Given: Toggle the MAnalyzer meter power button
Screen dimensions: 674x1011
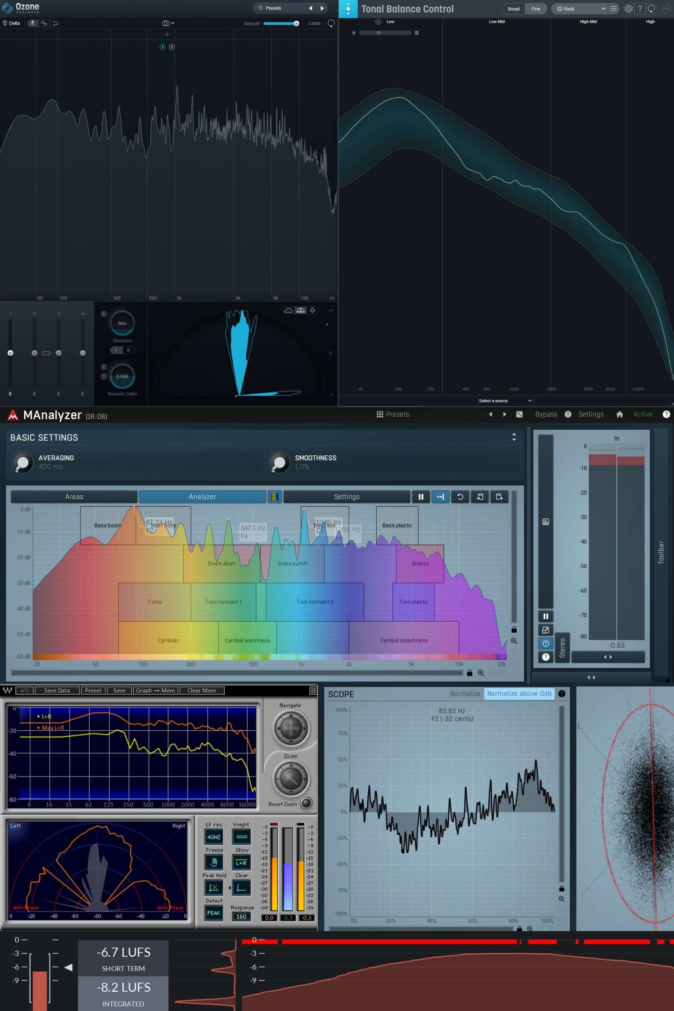Looking at the screenshot, I should (x=545, y=643).
